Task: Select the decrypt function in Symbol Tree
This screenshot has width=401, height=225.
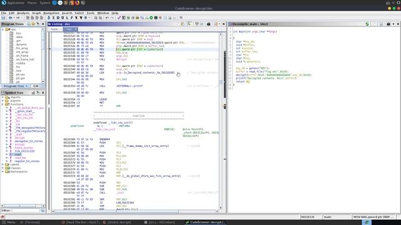Action: point(19,137)
